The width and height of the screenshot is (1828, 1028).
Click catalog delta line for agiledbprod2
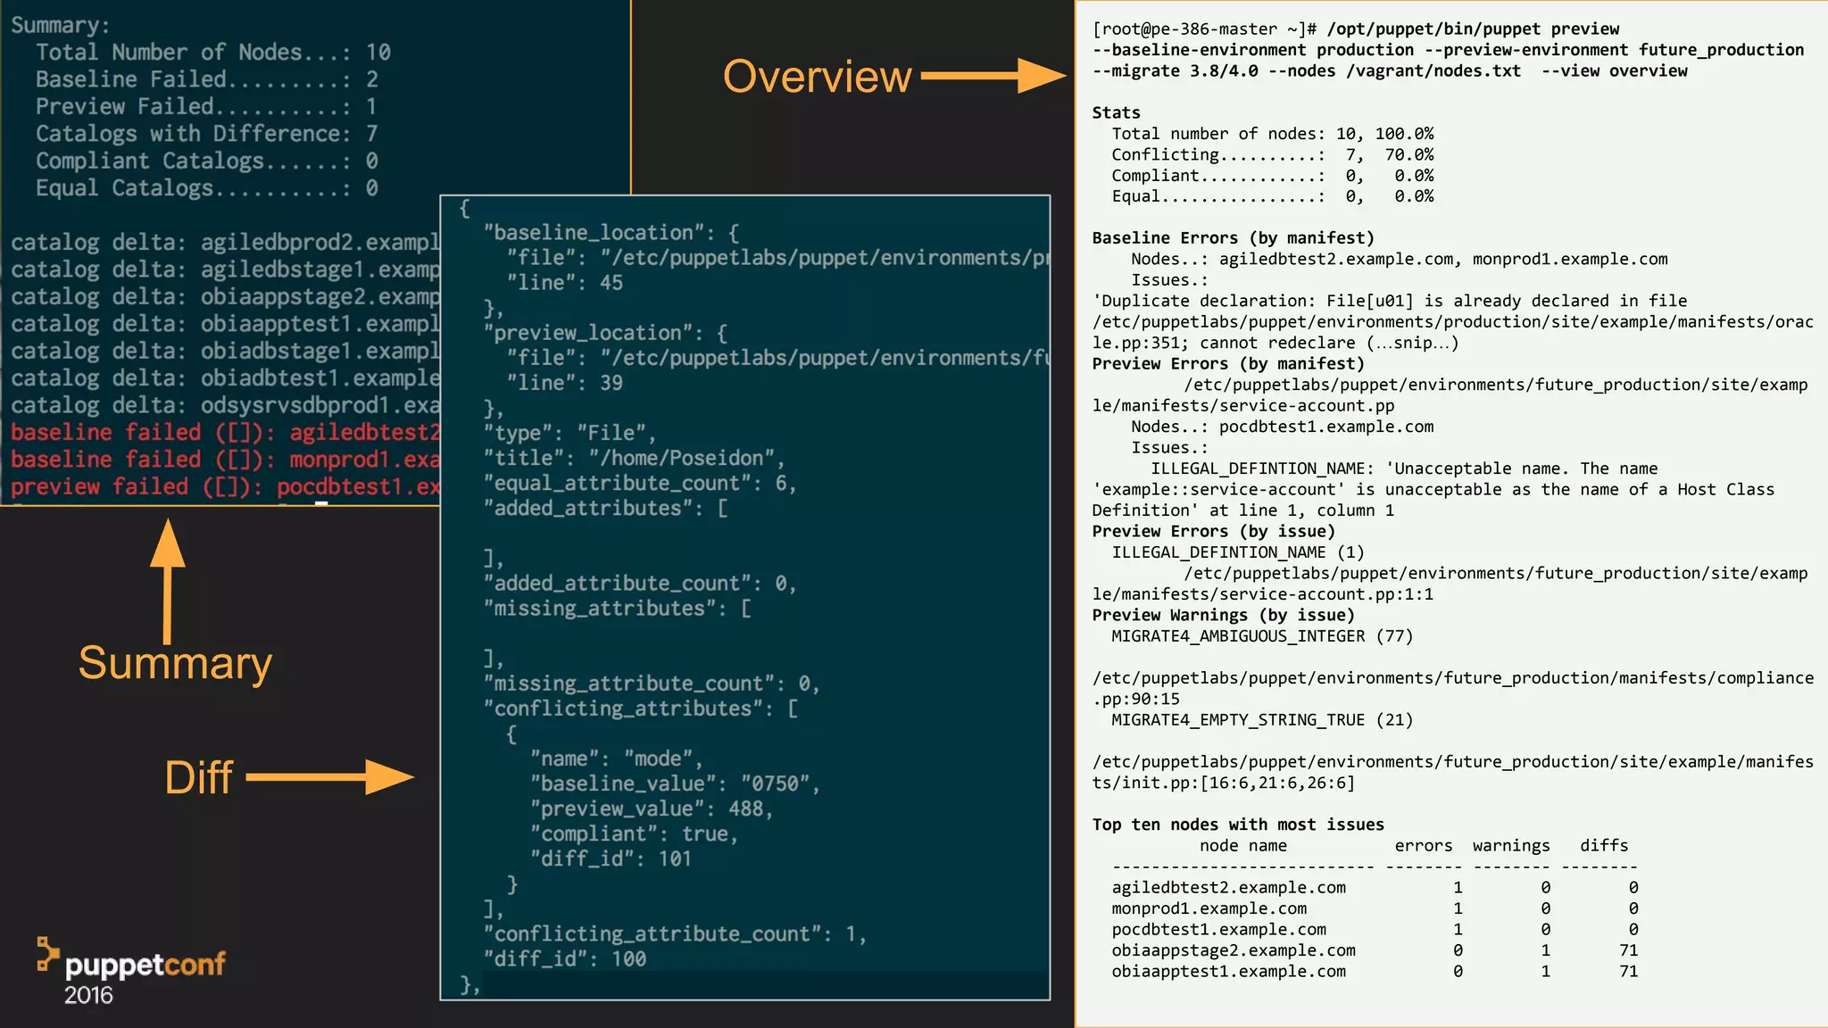[226, 243]
